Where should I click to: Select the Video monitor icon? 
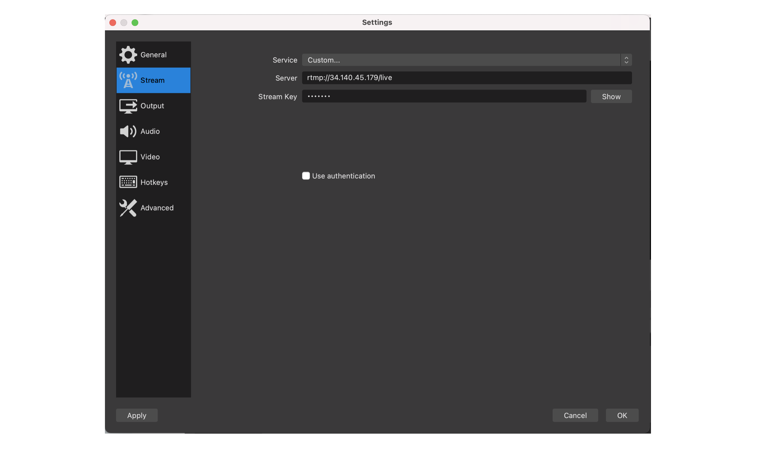pyautogui.click(x=128, y=157)
